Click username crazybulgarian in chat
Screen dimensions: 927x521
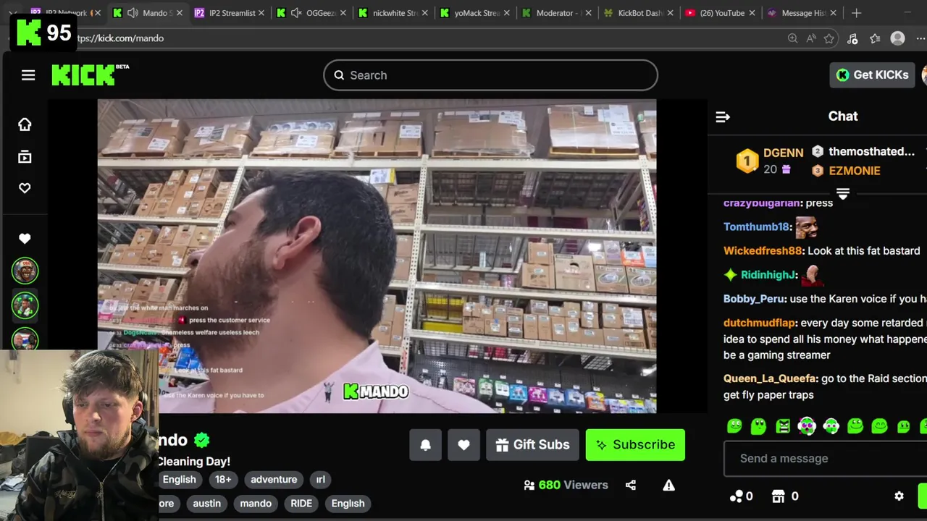761,203
